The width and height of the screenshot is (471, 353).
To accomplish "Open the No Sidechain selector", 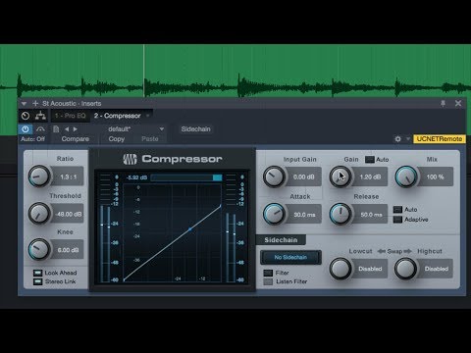I will (290, 257).
